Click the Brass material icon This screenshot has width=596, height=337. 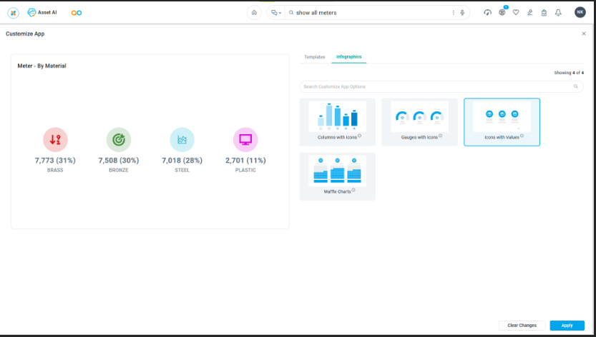[x=55, y=140]
